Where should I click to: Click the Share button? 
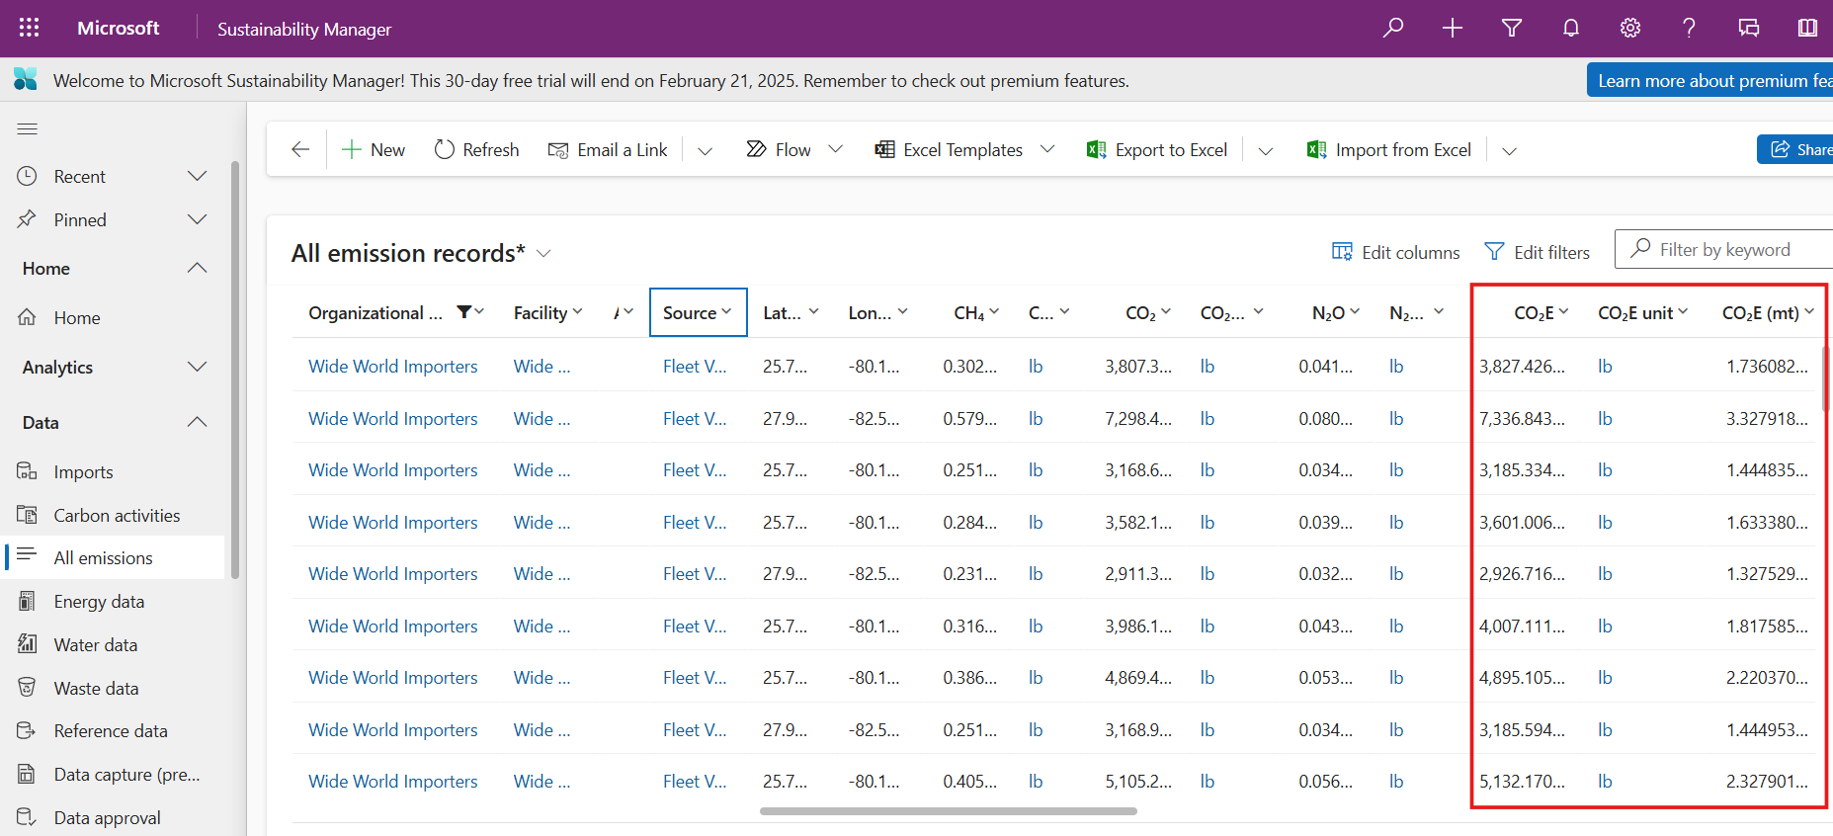[1796, 149]
